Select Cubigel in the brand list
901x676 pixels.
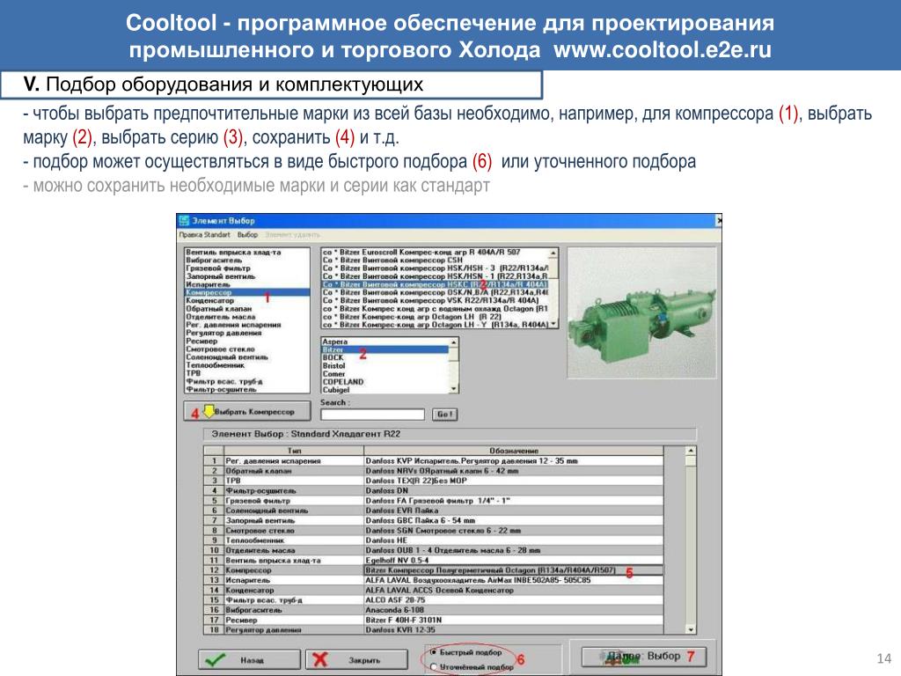pos(385,390)
